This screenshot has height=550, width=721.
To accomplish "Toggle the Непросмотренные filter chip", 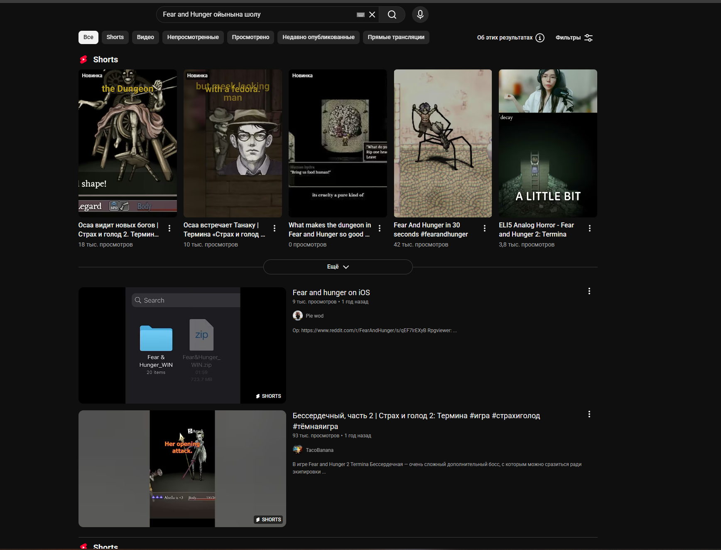I will point(193,37).
